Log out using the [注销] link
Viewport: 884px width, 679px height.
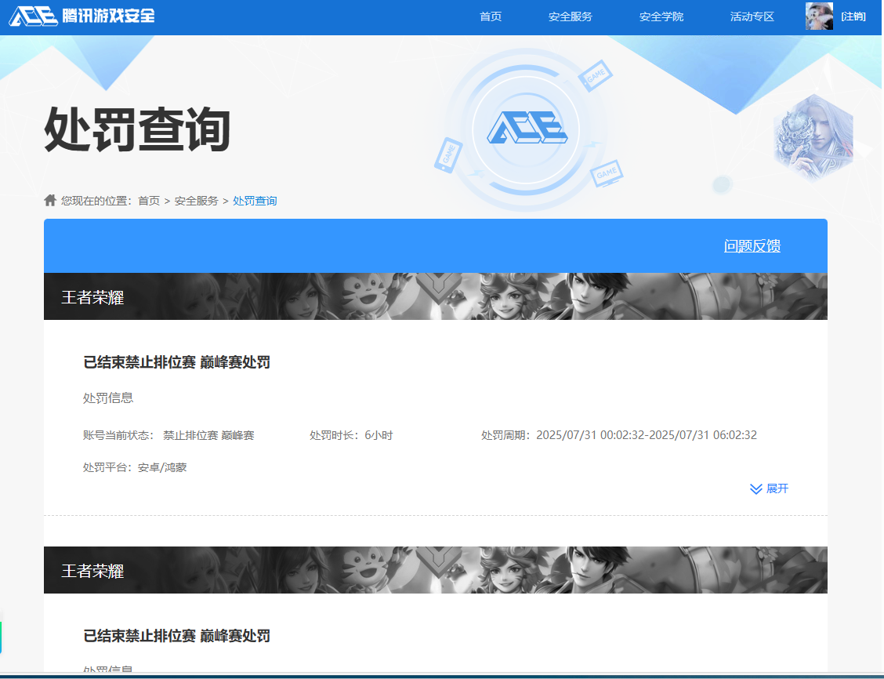click(853, 16)
